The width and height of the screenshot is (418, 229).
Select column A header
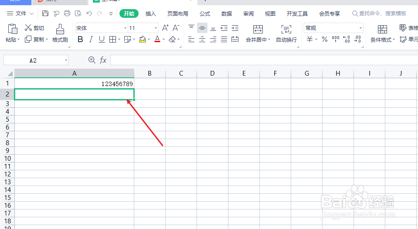coord(75,73)
